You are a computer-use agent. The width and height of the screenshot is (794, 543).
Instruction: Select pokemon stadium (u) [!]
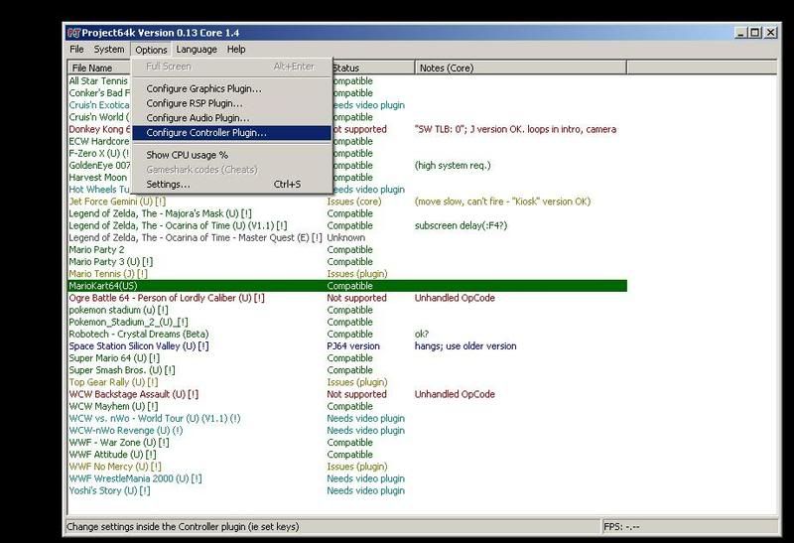[x=118, y=310]
